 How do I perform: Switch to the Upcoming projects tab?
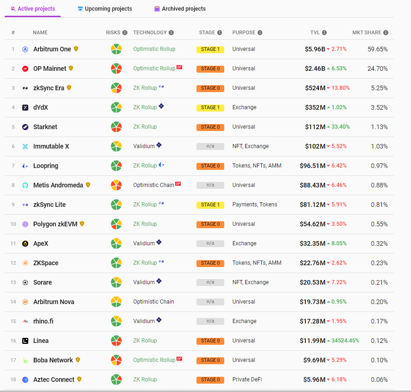click(x=105, y=9)
